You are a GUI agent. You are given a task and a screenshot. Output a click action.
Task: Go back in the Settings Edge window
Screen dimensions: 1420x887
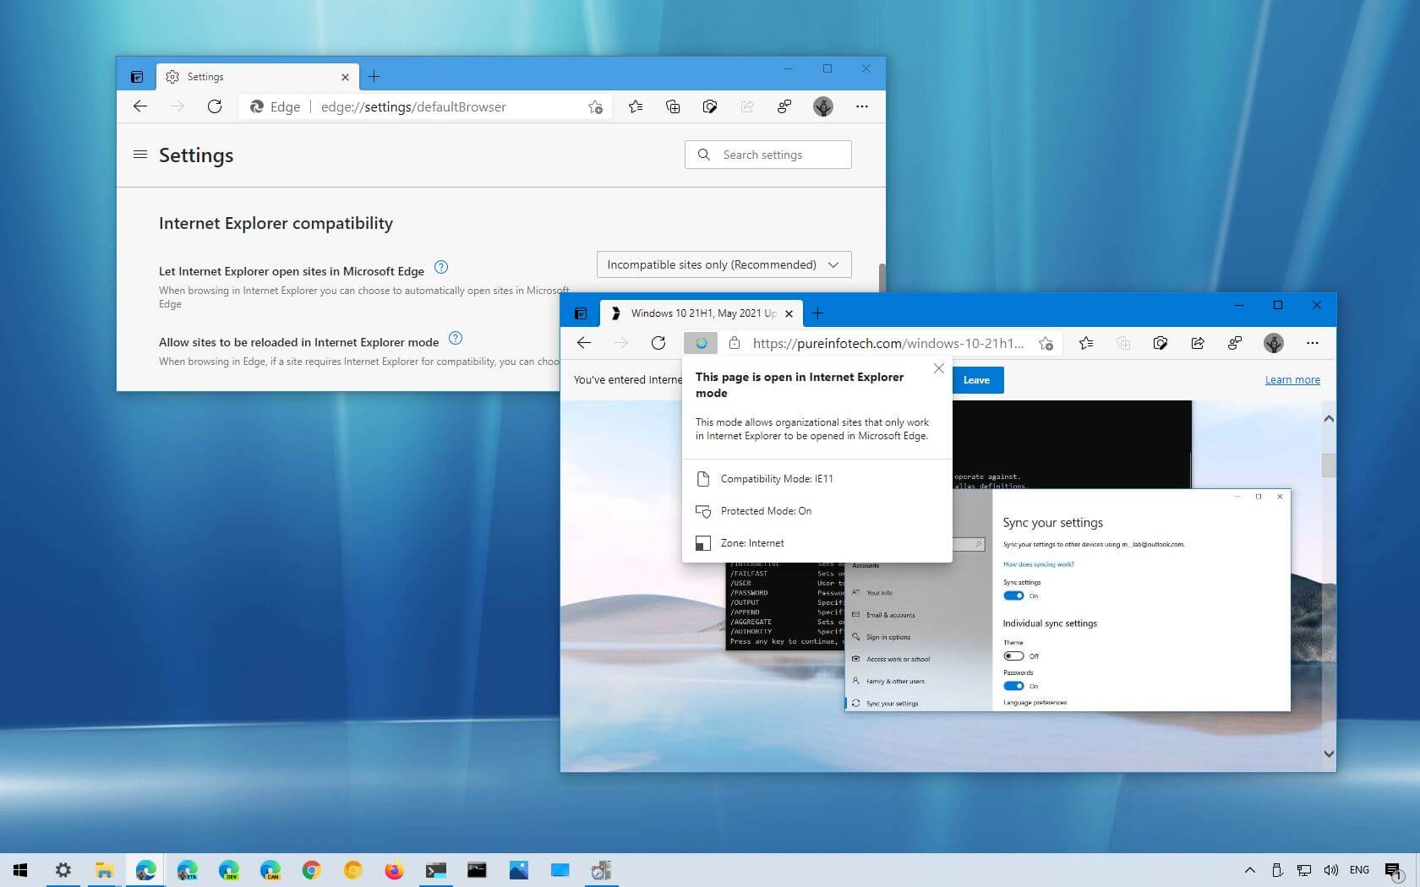140,106
